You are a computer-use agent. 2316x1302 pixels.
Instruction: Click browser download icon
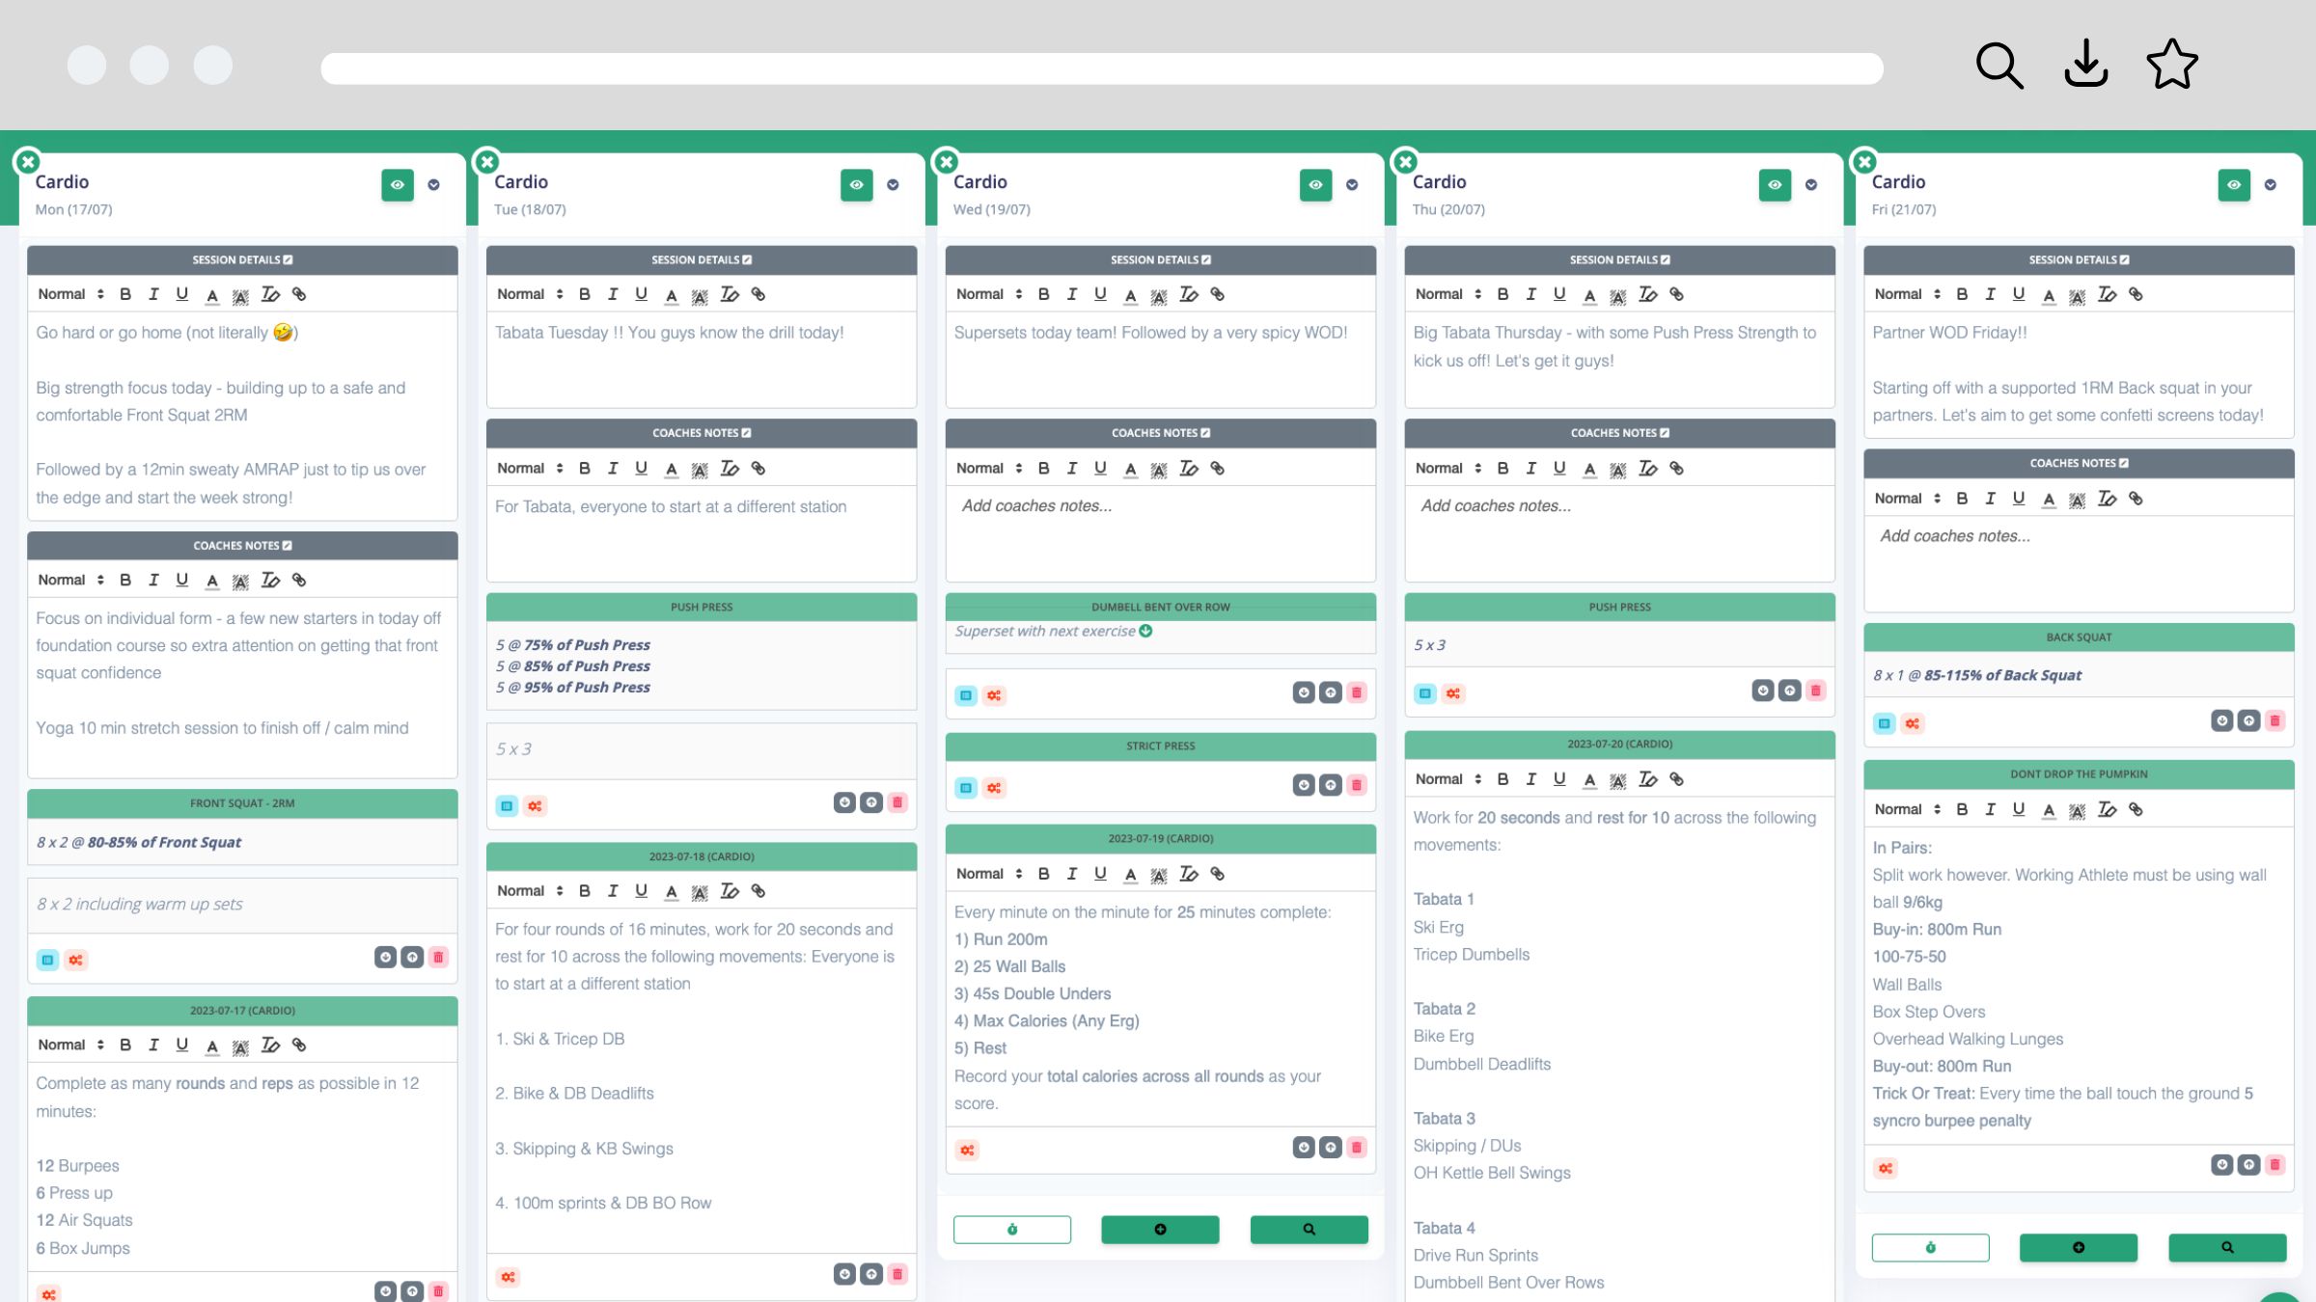click(x=2085, y=65)
